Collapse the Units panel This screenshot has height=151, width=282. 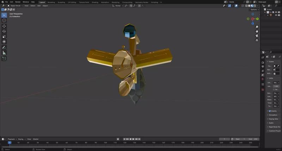tap(270, 78)
